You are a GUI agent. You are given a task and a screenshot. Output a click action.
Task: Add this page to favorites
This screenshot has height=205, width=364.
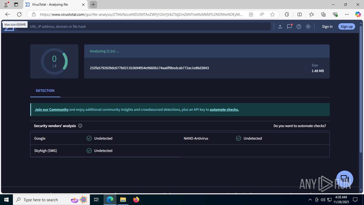272,14
